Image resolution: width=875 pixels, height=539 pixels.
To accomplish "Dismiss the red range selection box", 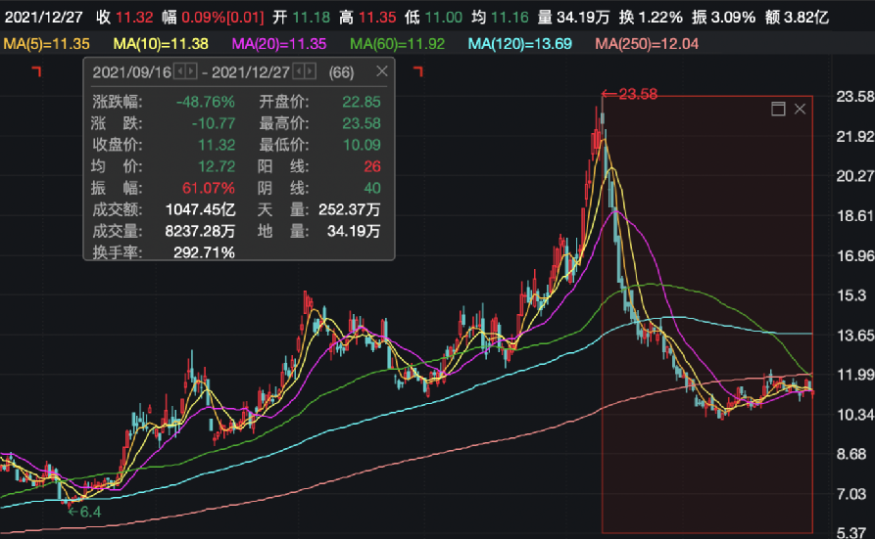I will (x=800, y=109).
